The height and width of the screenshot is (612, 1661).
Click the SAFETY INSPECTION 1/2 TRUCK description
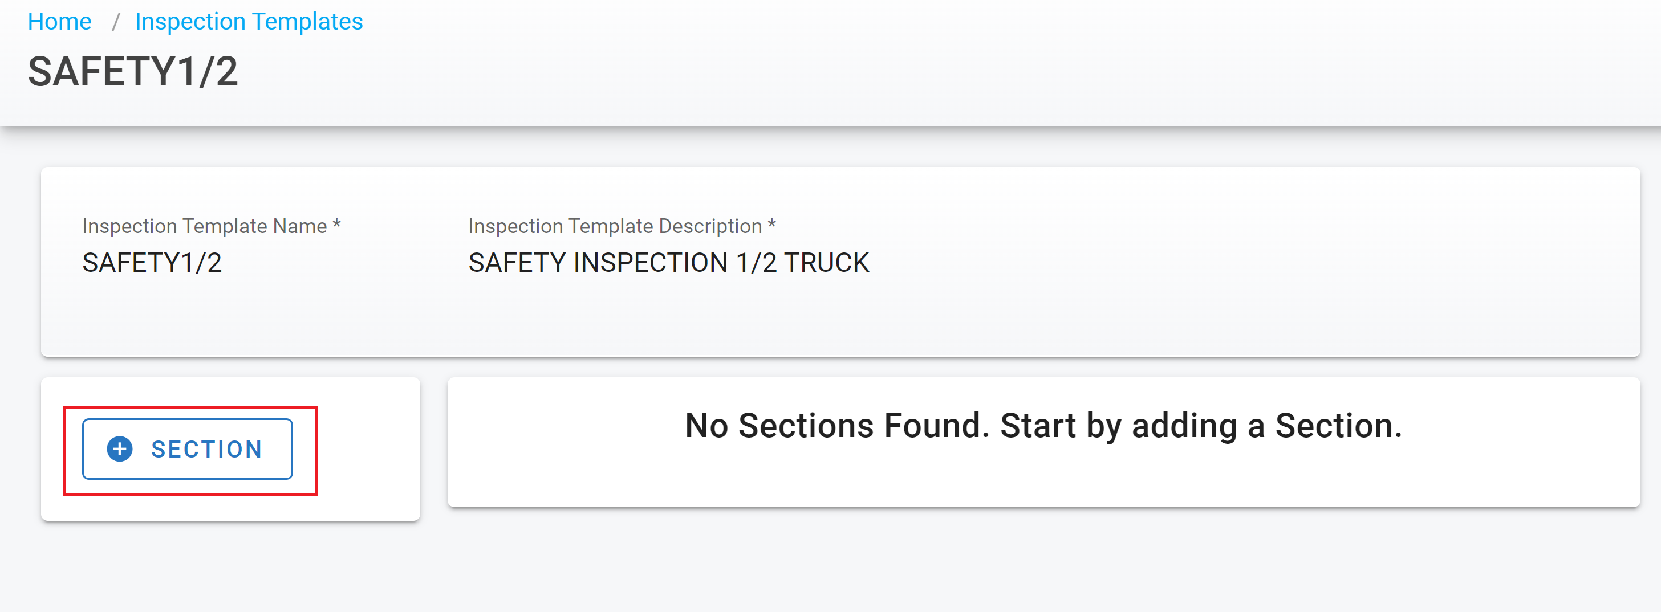click(x=669, y=263)
